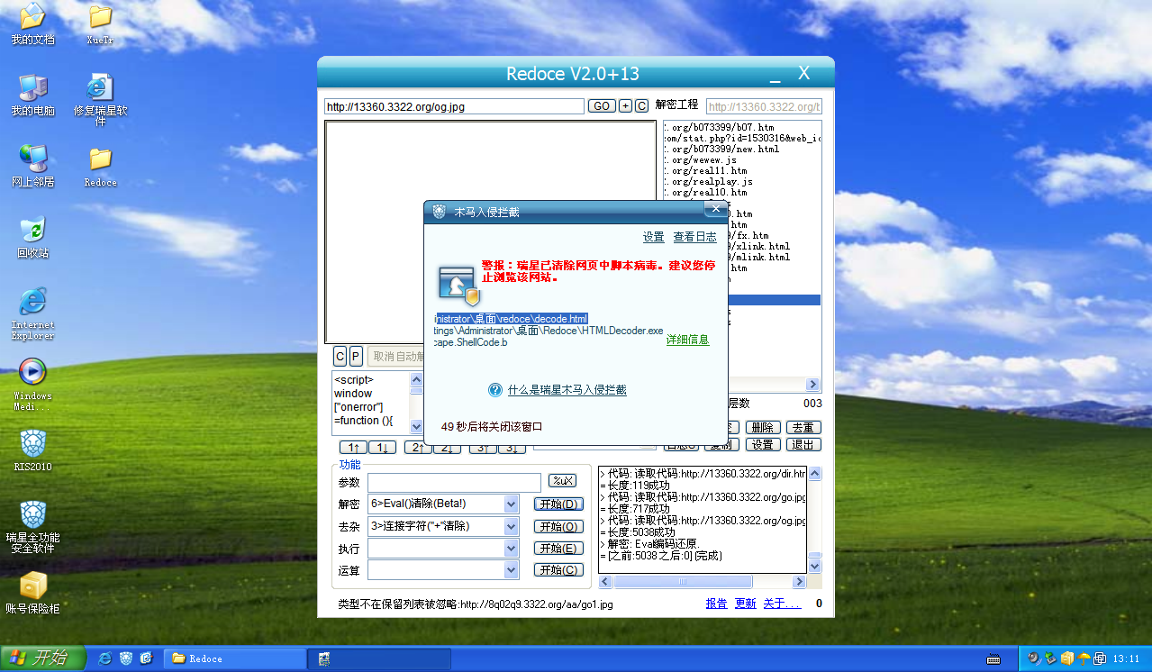Click 开始(O) start button
The width and height of the screenshot is (1152, 672).
[558, 526]
